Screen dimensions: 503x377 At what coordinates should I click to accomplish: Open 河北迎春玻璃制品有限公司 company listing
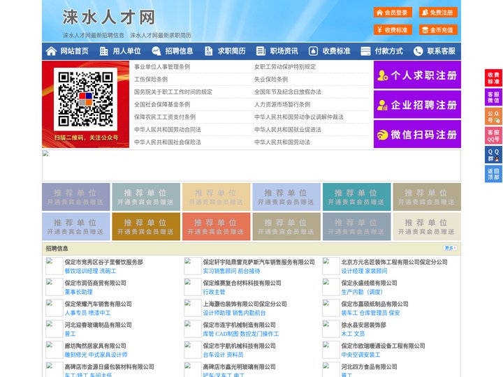pos(99,325)
